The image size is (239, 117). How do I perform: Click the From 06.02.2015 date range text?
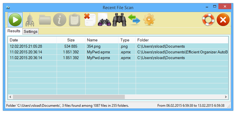(x=191, y=106)
